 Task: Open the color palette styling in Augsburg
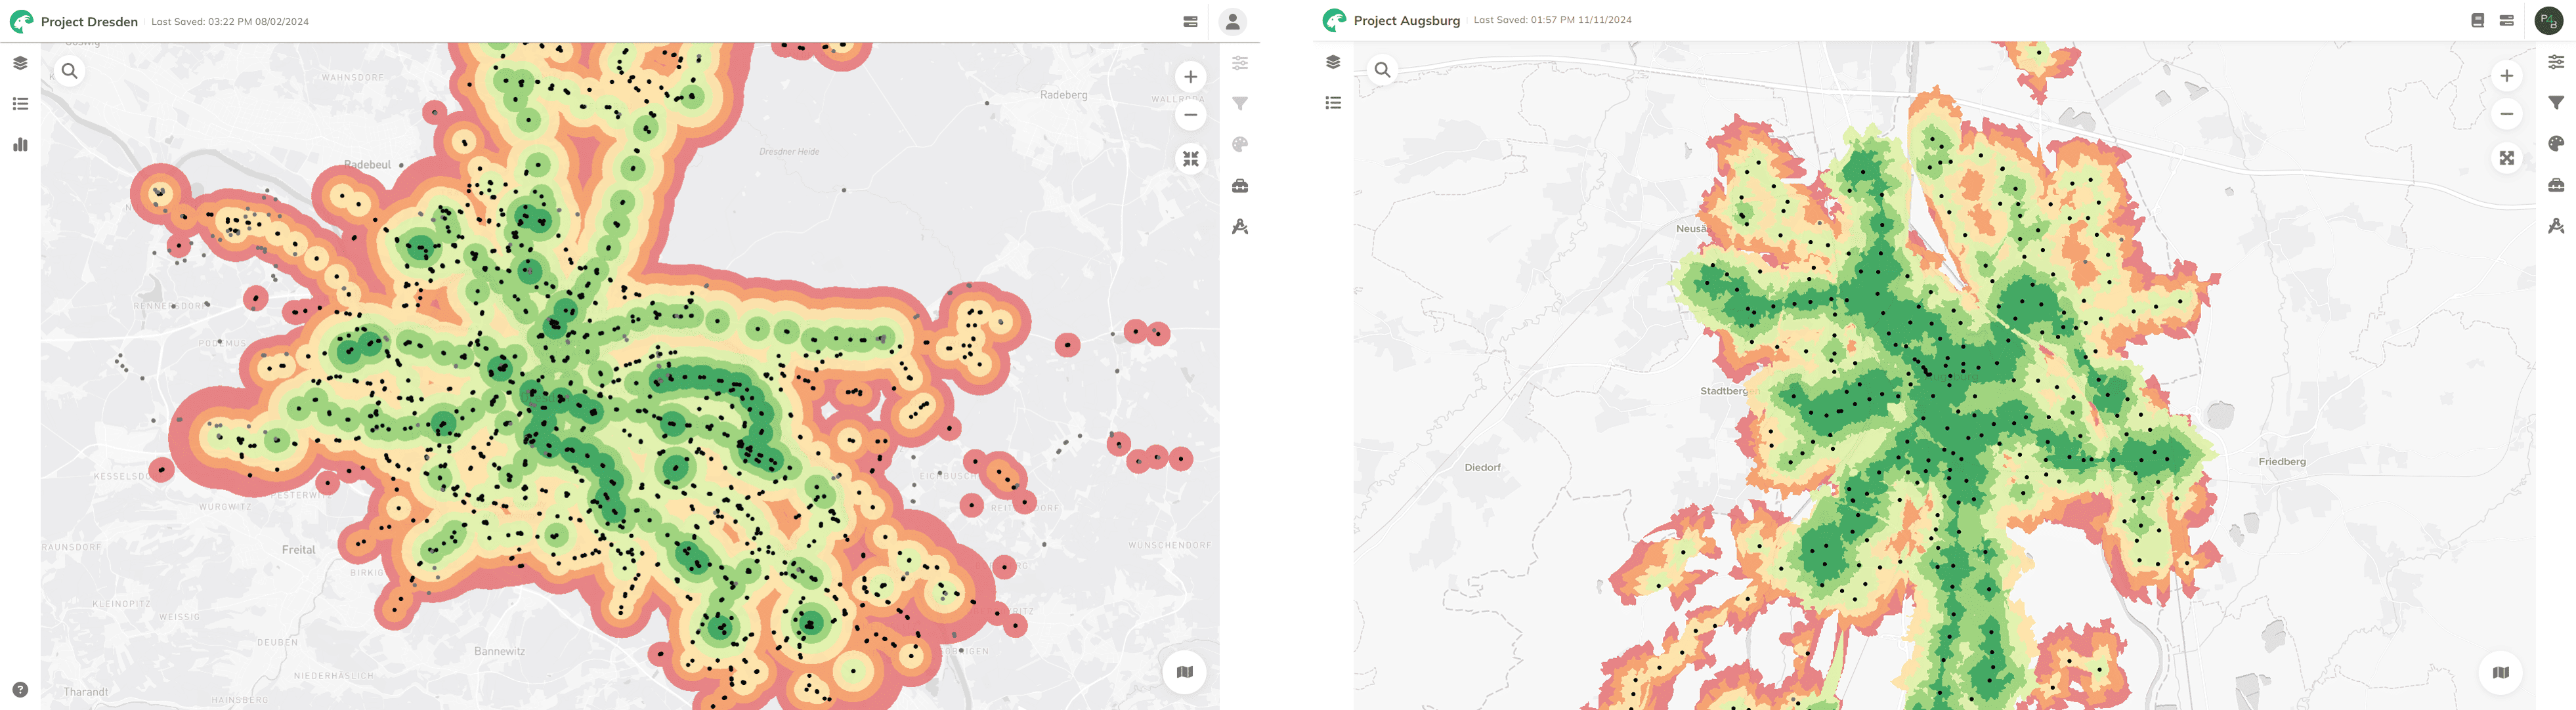click(x=2556, y=144)
